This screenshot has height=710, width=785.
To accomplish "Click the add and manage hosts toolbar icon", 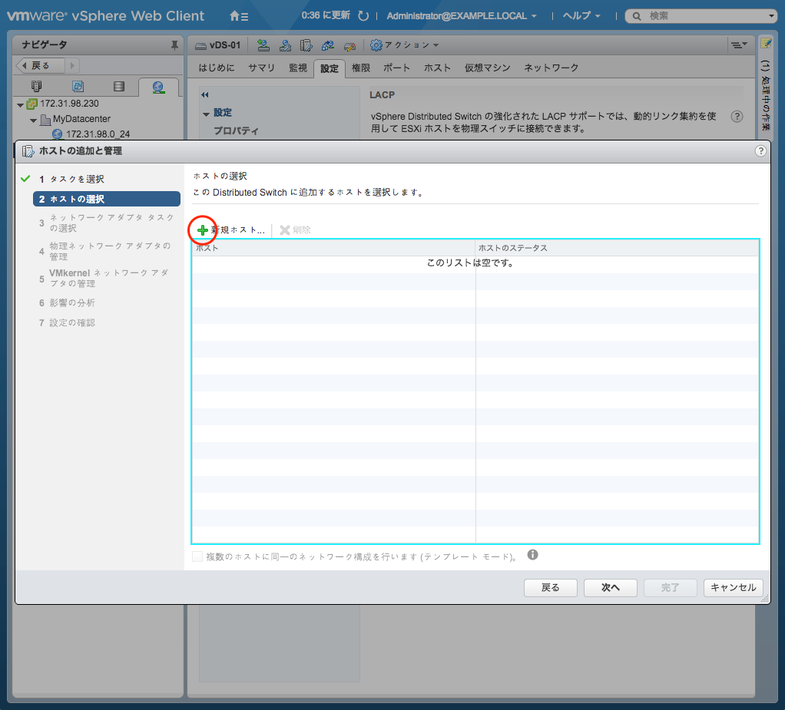I will [306, 45].
